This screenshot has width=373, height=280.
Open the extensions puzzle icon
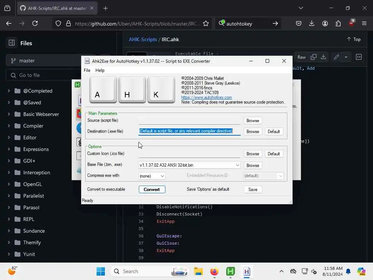[x=338, y=23]
